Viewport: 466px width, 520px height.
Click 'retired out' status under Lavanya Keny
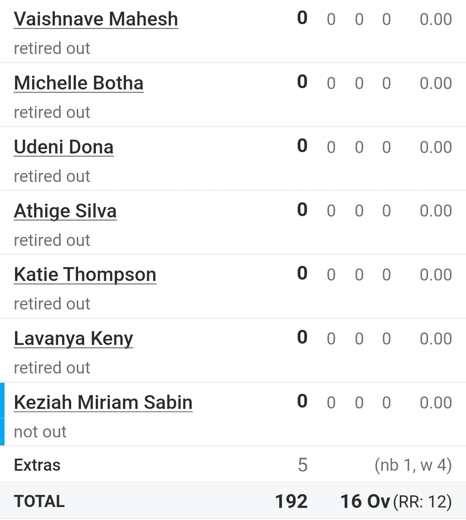point(52,368)
